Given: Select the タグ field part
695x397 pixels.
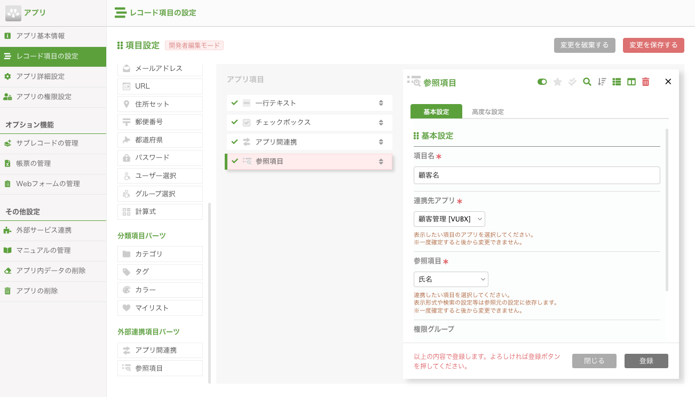Looking at the screenshot, I should click(x=160, y=272).
